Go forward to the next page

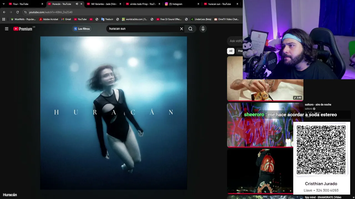click(x=11, y=12)
